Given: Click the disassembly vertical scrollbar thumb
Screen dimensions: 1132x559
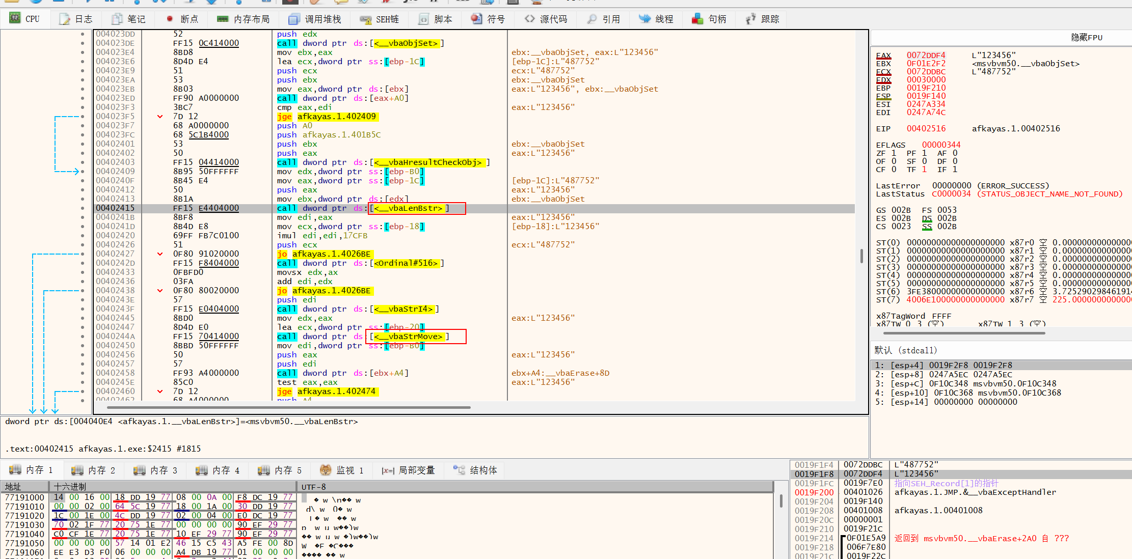Looking at the screenshot, I should (x=861, y=256).
